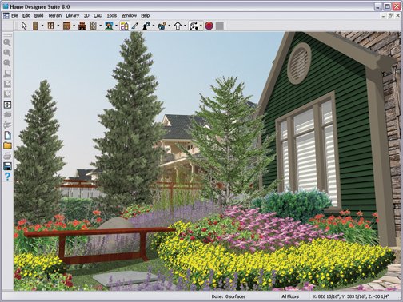This screenshot has width=403, height=302.
Task: Click the round attic vent in 3D view
Action: (x=299, y=63)
